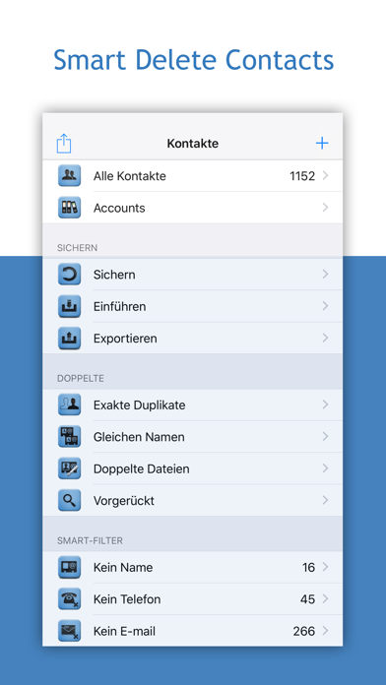
Task: Open Kein Name row chevron
Action: coord(325,567)
